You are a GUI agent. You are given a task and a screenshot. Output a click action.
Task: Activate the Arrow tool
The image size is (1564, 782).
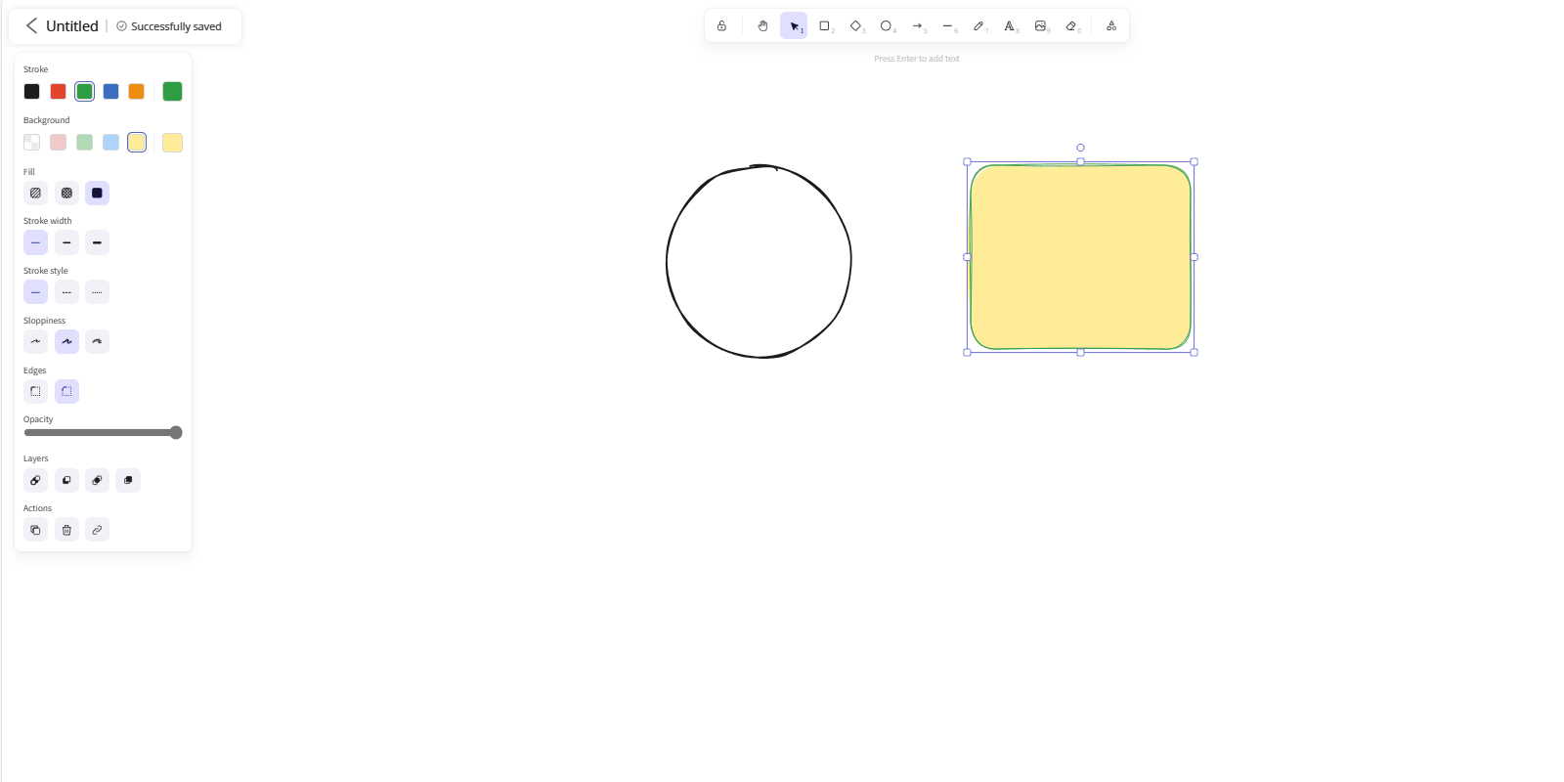917,26
